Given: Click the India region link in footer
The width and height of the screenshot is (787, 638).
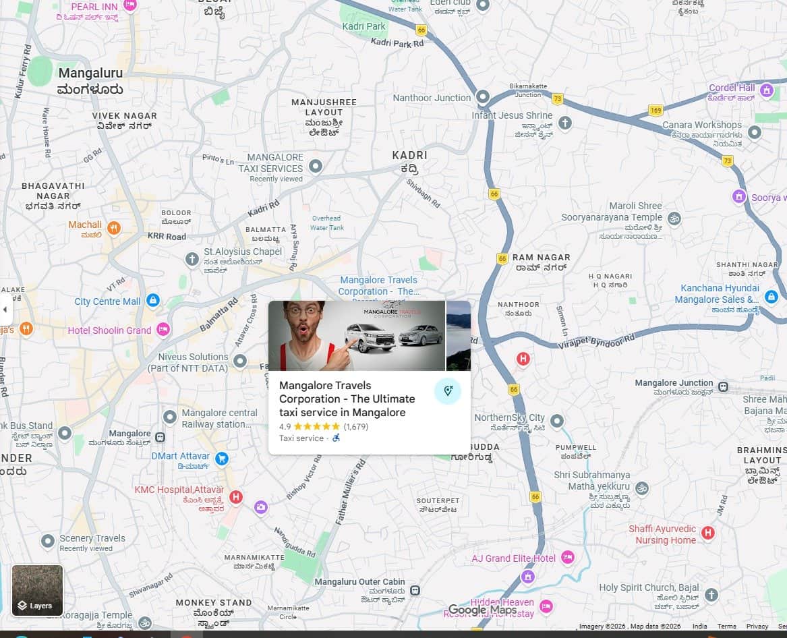Looking at the screenshot, I should point(699,626).
